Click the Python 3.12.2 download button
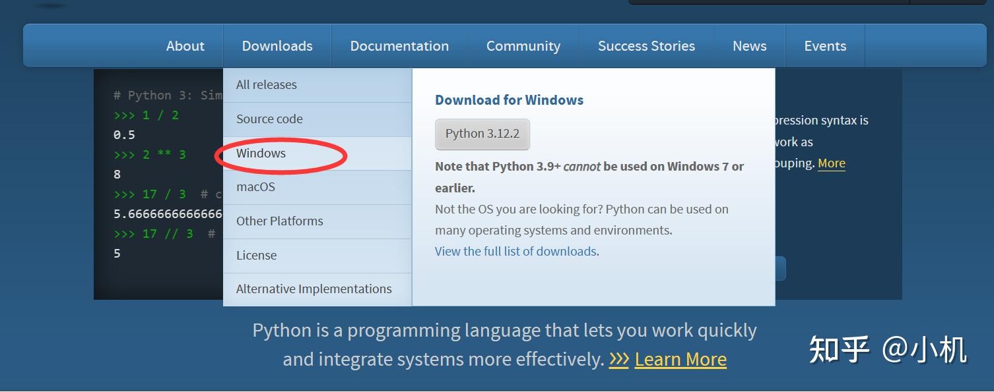The height and width of the screenshot is (392, 994). (x=482, y=134)
